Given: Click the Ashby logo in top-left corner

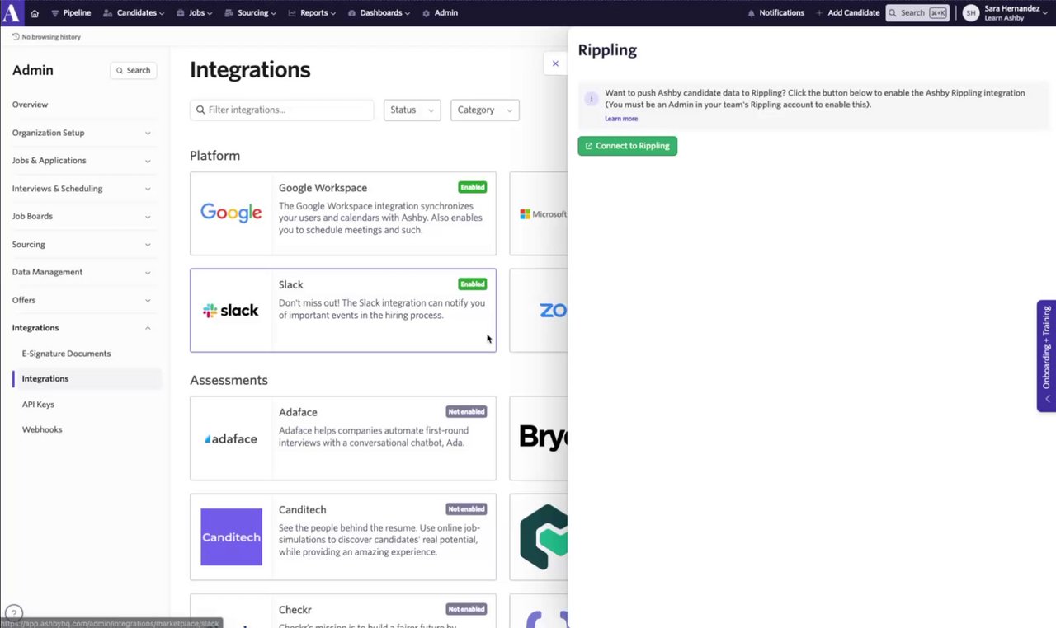Looking at the screenshot, I should (12, 12).
